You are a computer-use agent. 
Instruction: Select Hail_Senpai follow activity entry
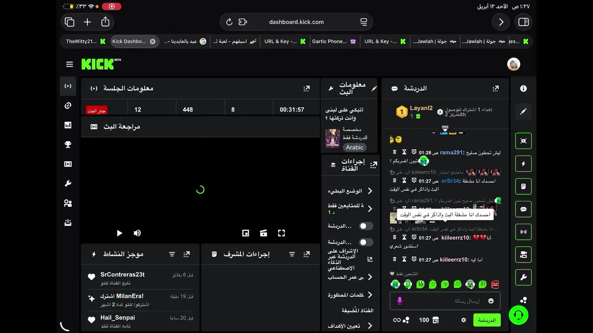coord(140,321)
